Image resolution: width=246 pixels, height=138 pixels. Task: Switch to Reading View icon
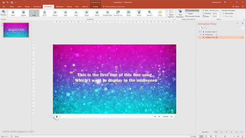pyautogui.click(x=211, y=136)
